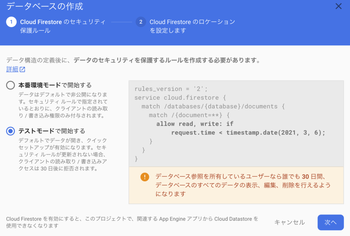This screenshot has height=236, width=350.
Task: Click the 次へ button to continue
Action: pyautogui.click(x=330, y=222)
